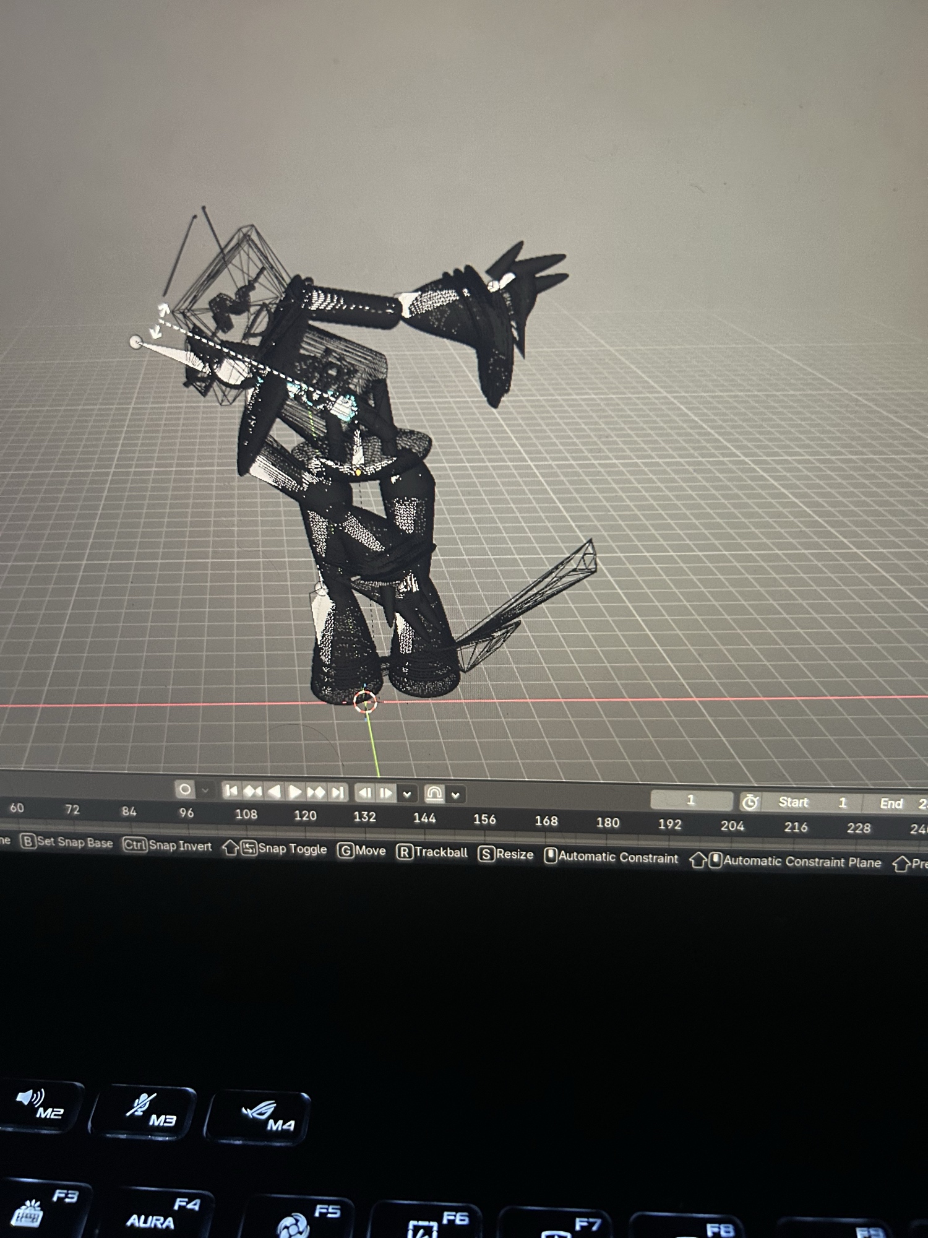Image resolution: width=928 pixels, height=1238 pixels.
Task: Jump to previous keyframe
Action: coord(252,791)
